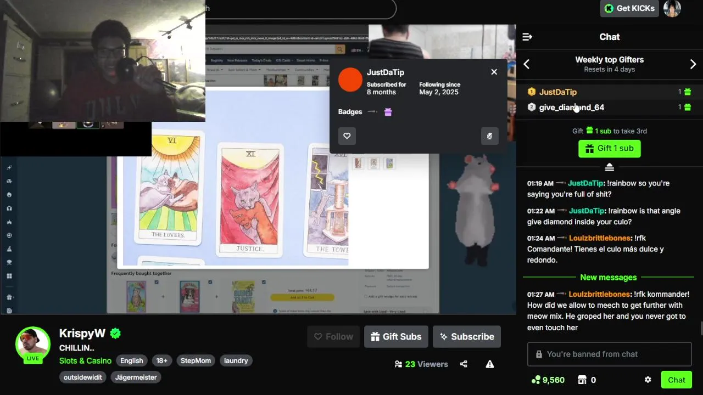The width and height of the screenshot is (703, 395).
Task: Click the headphones icon in stream sidebar
Action: tap(9, 208)
